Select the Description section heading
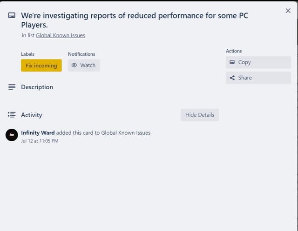 click(x=37, y=87)
